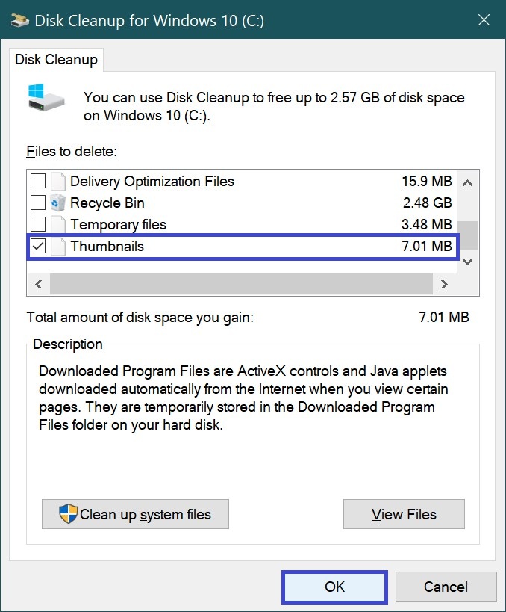The height and width of the screenshot is (612, 506).
Task: Check the Delivery Optimization Files checkbox
Action: pyautogui.click(x=38, y=181)
